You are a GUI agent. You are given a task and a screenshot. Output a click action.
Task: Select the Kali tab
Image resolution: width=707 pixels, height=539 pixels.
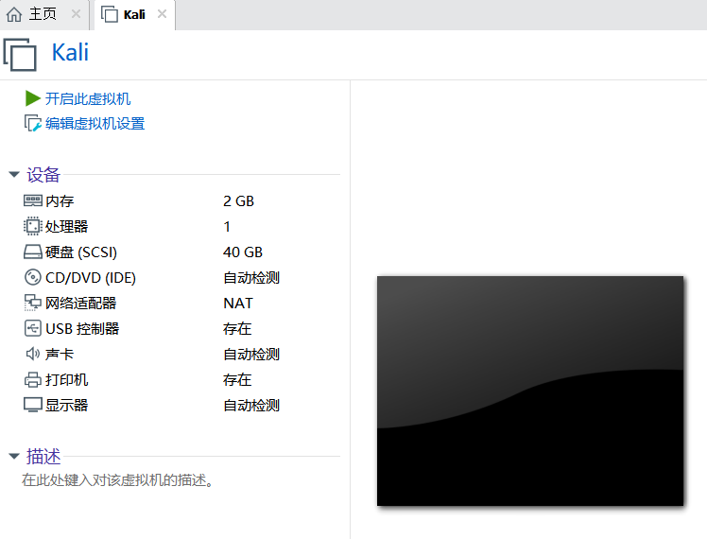coord(134,14)
